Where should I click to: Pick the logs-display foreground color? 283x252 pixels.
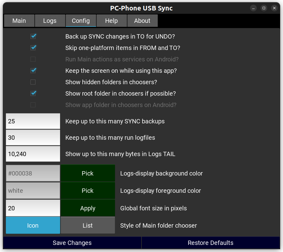pyautogui.click(x=88, y=191)
